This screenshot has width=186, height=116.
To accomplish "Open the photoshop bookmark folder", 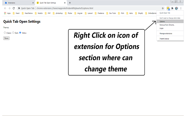I will [58, 13].
